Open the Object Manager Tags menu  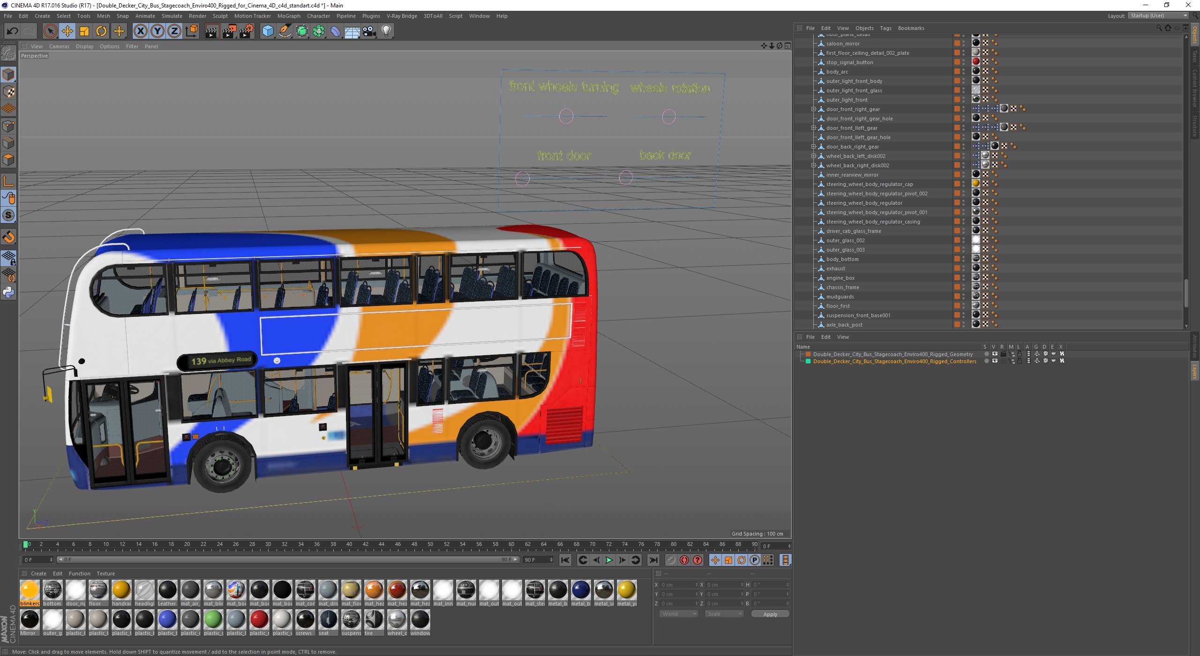pyautogui.click(x=885, y=28)
